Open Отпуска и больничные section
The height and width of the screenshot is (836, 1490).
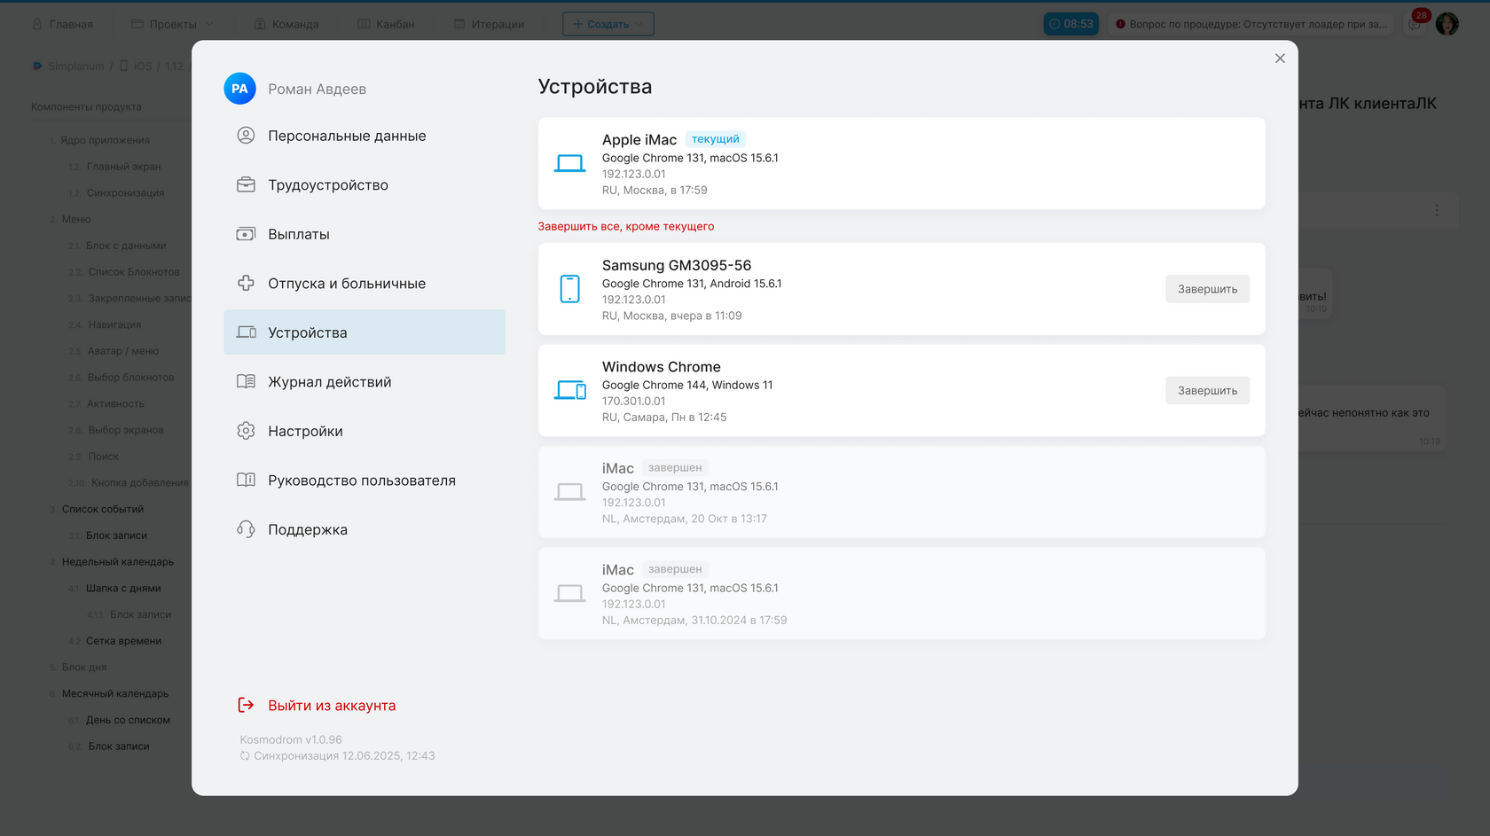(x=365, y=283)
